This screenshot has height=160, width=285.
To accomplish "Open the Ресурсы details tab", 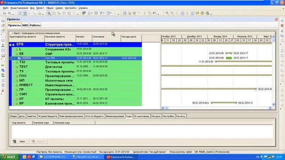I will click(x=156, y=116).
